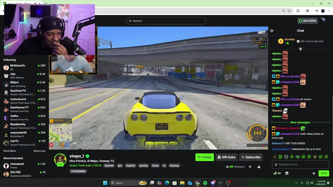Open File Explorer from the taskbar
333x187 pixels.
[x=182, y=183]
